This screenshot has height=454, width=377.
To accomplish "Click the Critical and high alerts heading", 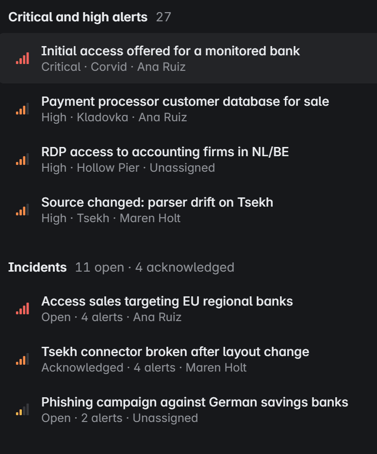I will pos(78,17).
